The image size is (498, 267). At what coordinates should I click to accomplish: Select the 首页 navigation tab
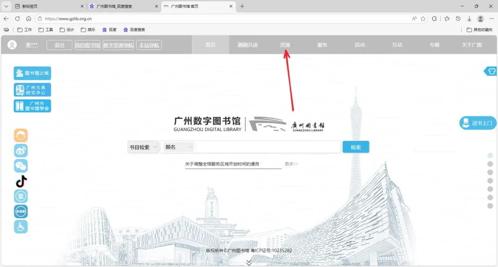tap(210, 45)
